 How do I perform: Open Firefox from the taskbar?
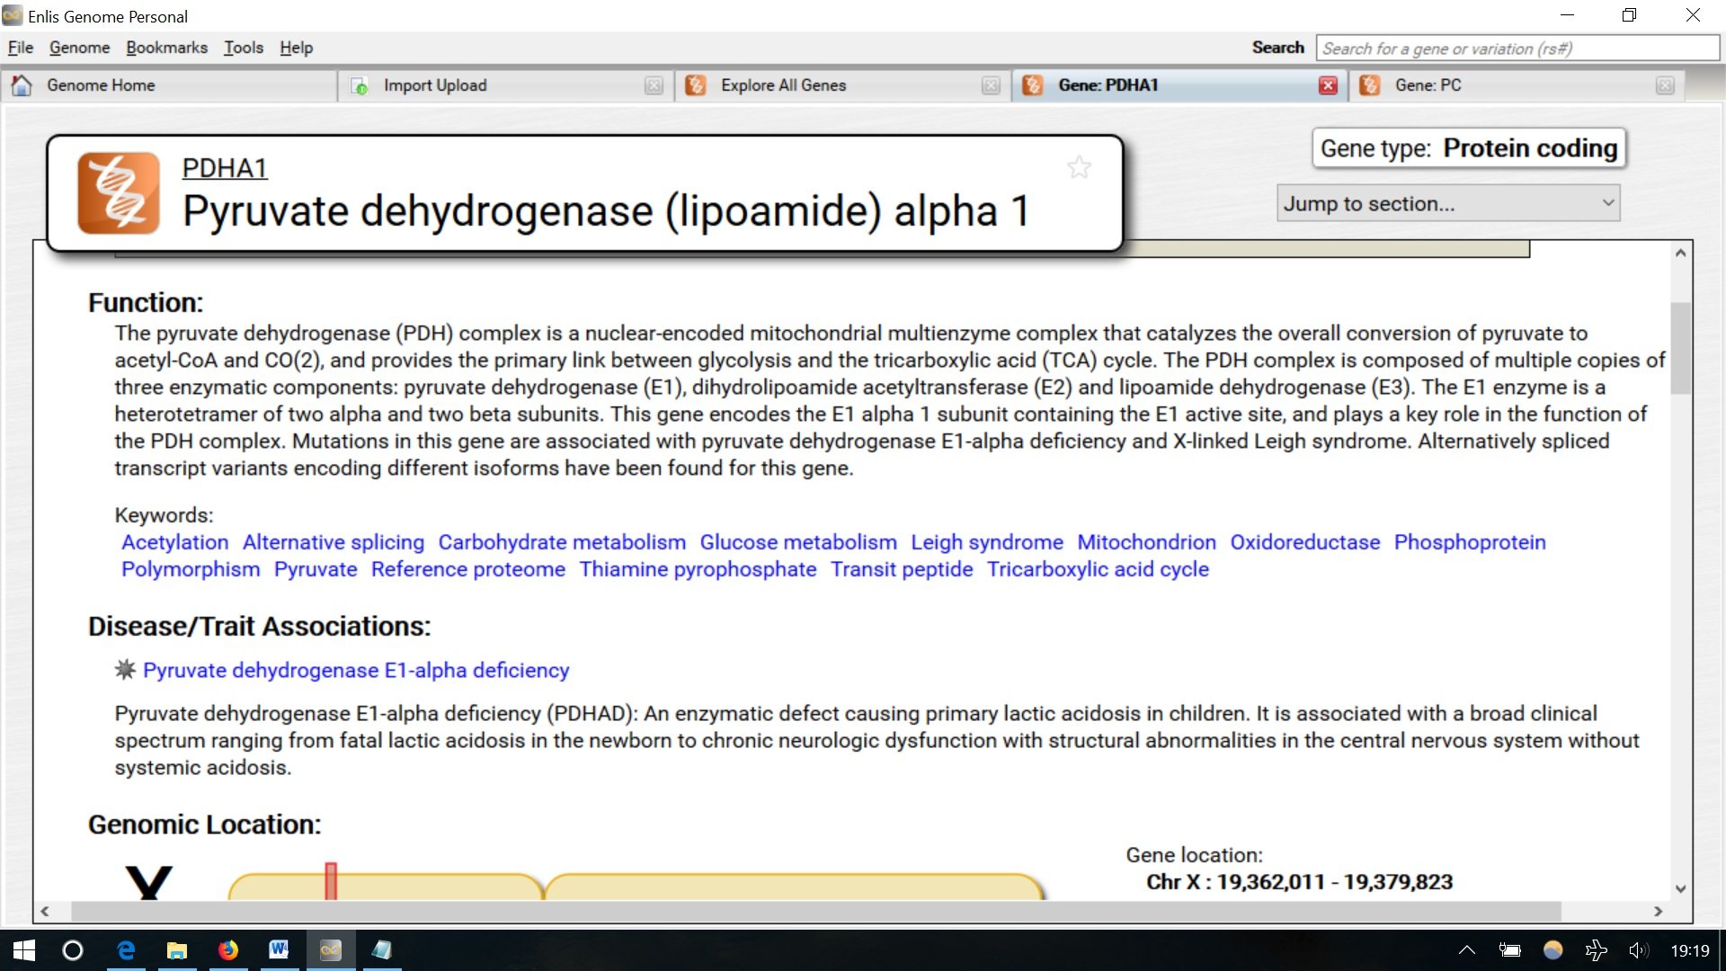point(228,950)
